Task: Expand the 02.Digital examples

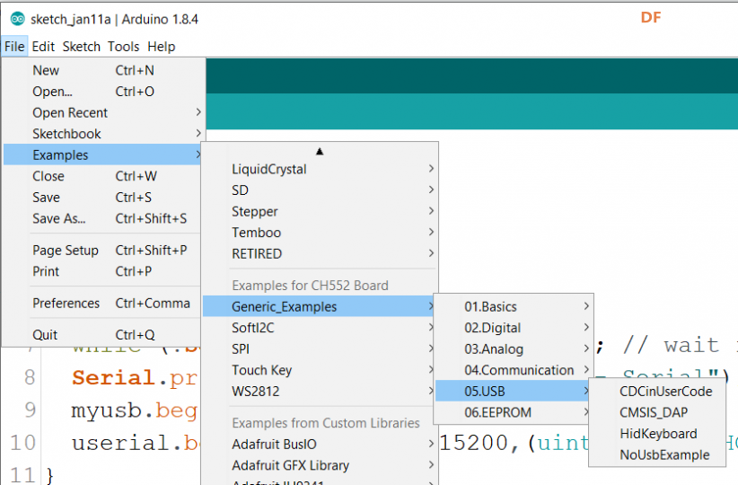Action: pyautogui.click(x=514, y=328)
